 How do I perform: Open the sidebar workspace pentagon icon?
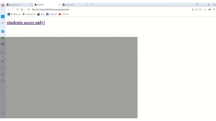(x=3, y=23)
